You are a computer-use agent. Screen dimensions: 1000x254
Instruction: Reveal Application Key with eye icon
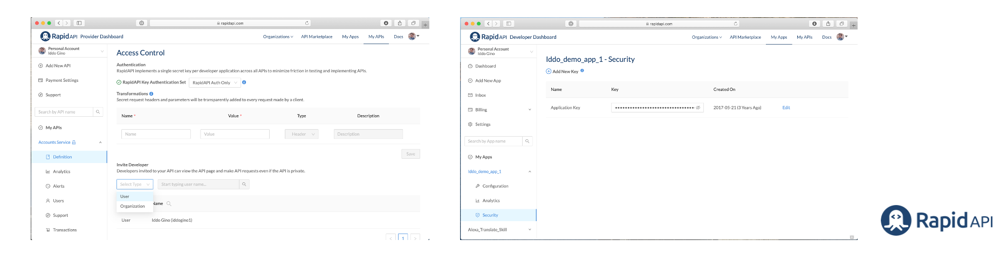pyautogui.click(x=698, y=108)
